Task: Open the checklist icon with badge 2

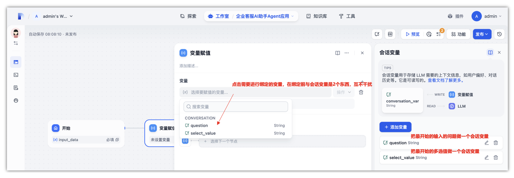Action: tap(439, 34)
